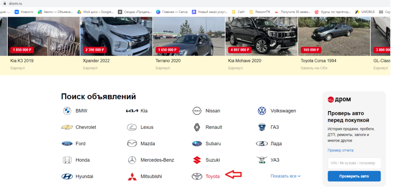The width and height of the screenshot is (398, 191).
Task: Open the Xpander 2022 listing photo
Action: tap(116, 36)
